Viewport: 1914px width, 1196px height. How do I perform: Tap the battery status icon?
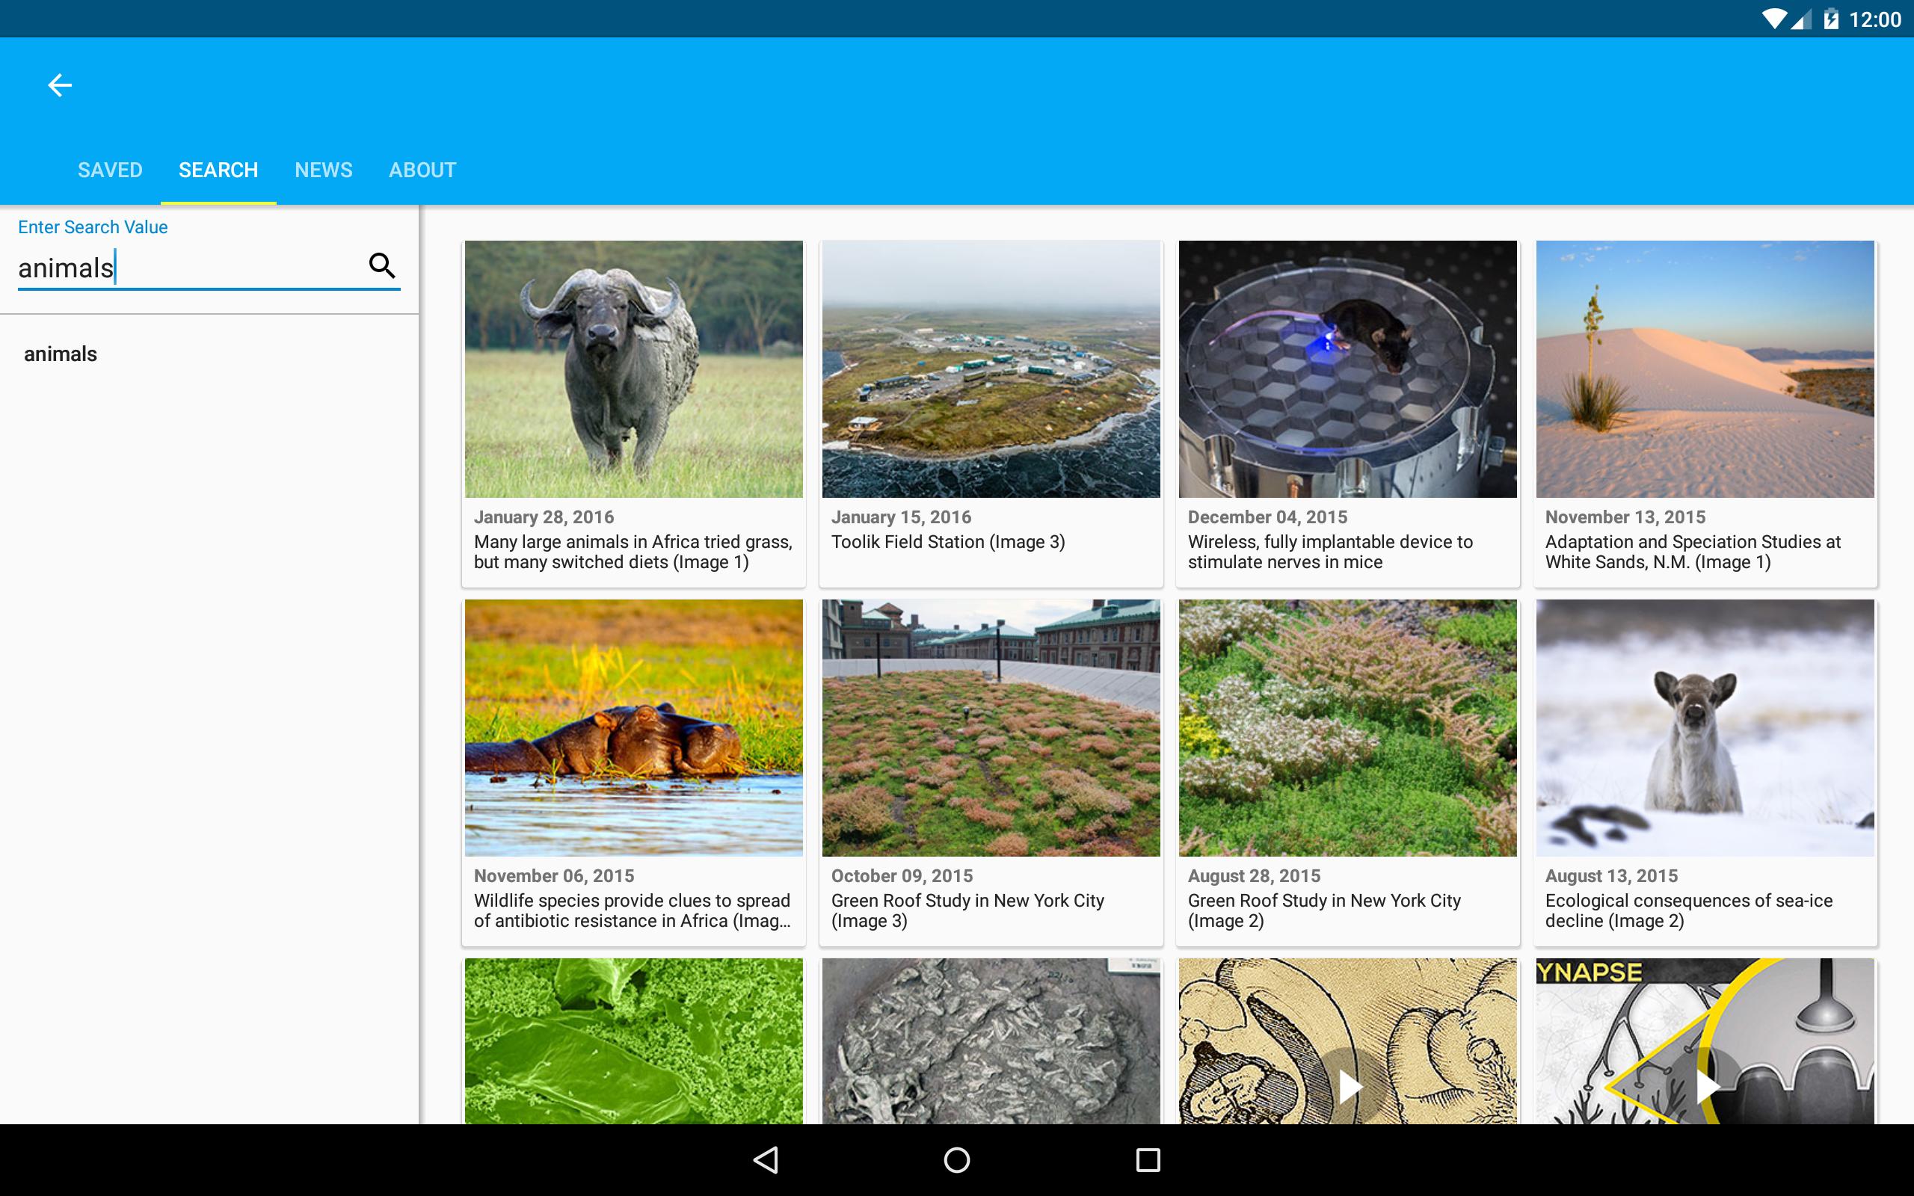tap(1831, 19)
